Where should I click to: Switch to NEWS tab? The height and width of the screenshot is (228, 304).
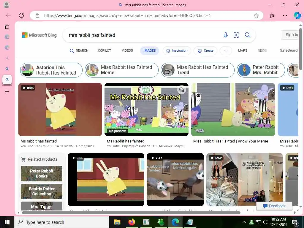(262, 50)
